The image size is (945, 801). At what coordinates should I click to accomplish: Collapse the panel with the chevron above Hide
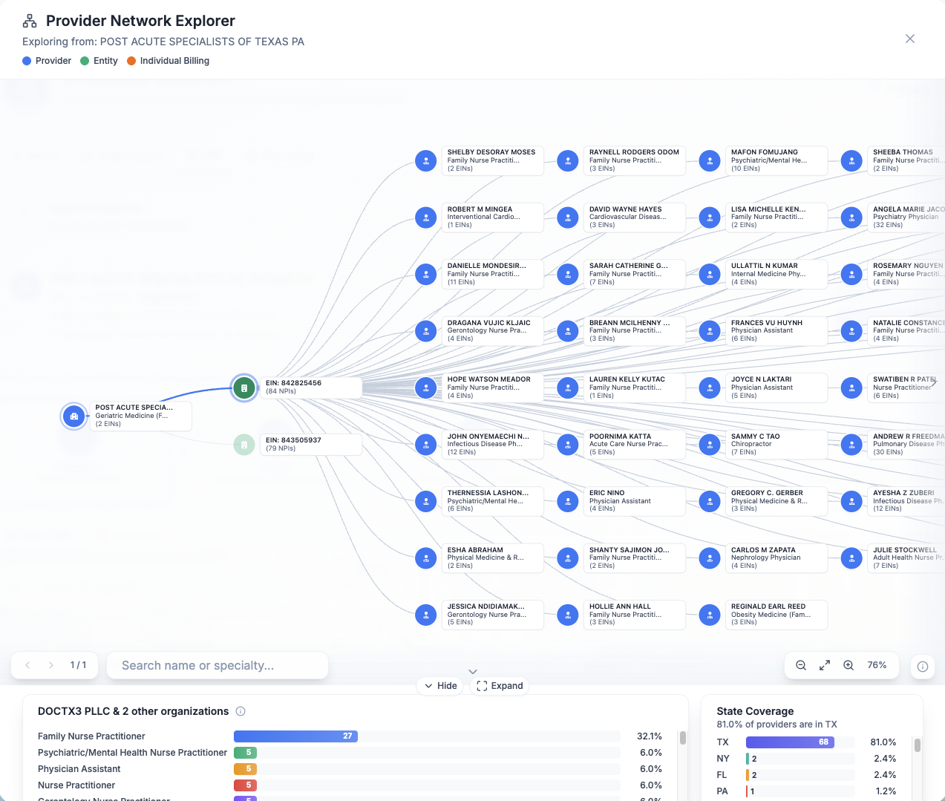[x=473, y=671]
